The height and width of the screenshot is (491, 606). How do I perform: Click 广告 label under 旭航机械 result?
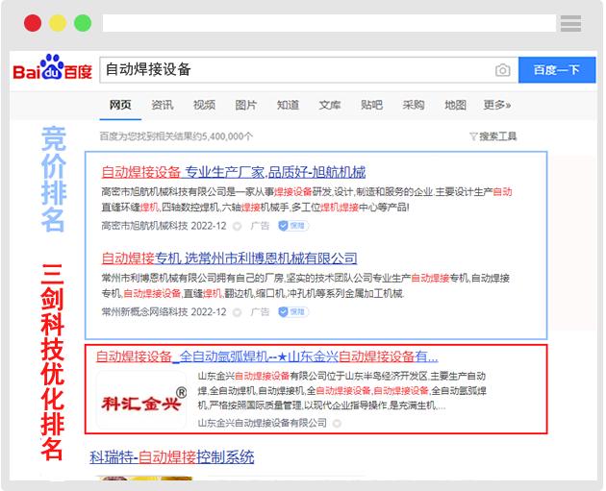pos(260,226)
